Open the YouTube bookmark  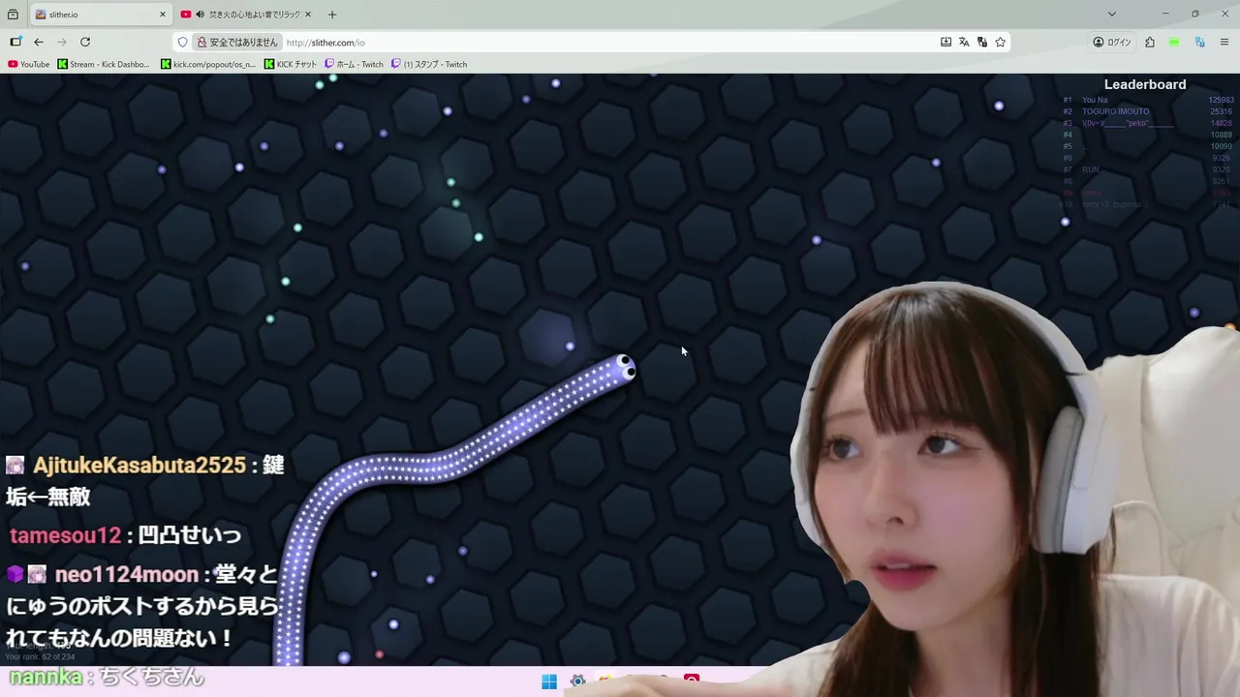28,64
